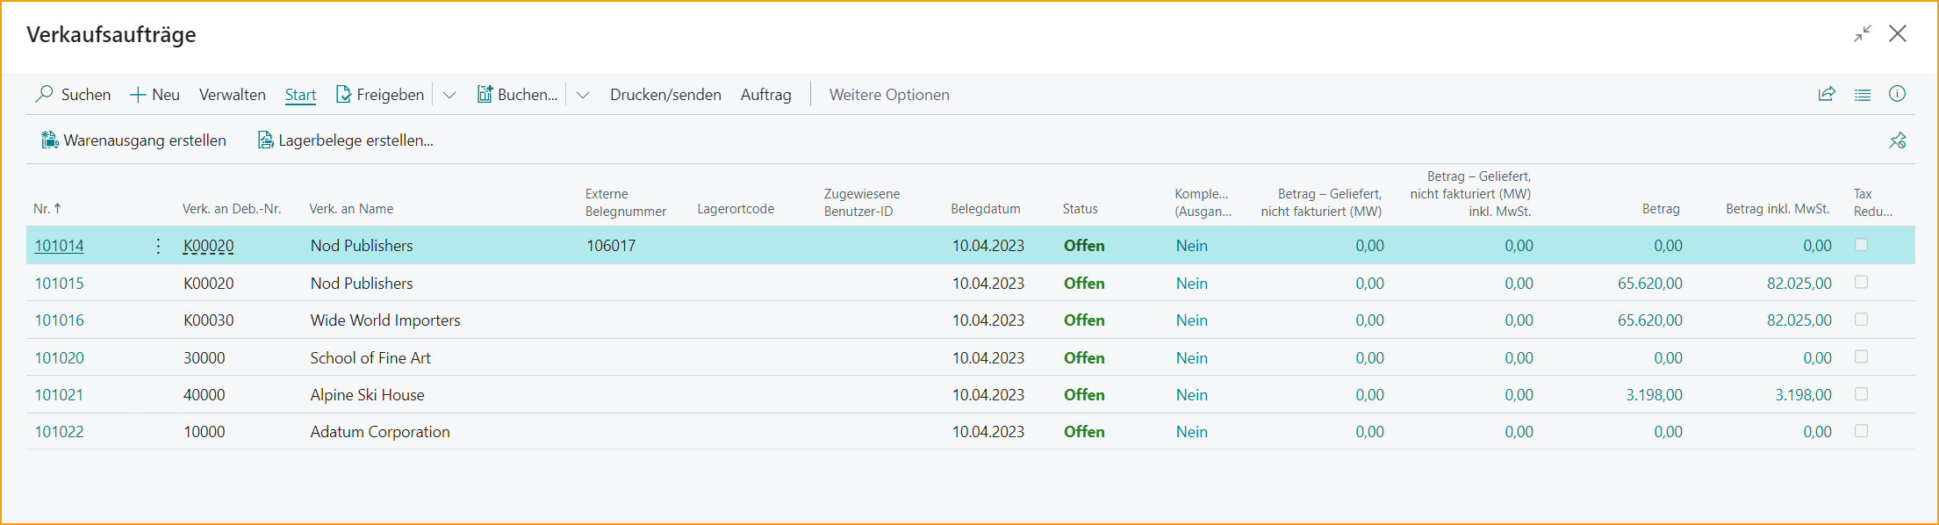This screenshot has height=525, width=1939.
Task: Open the Verwalten menu
Action: click(x=232, y=95)
